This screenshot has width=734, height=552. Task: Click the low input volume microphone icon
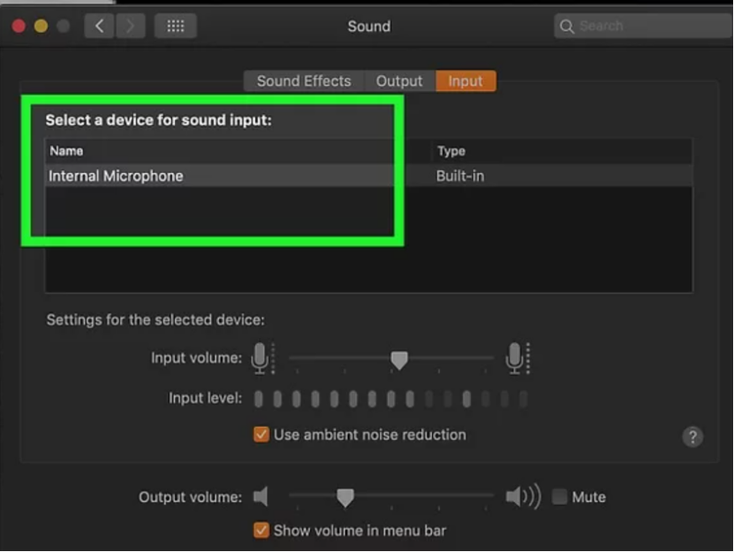(262, 359)
